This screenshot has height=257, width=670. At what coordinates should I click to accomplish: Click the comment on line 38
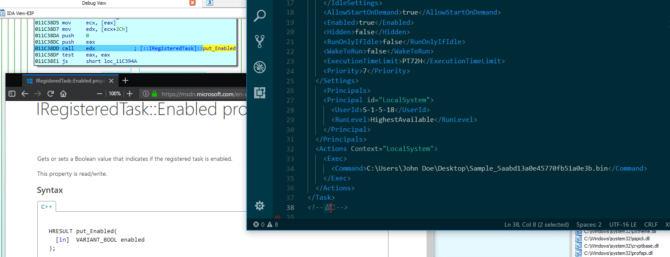point(327,207)
